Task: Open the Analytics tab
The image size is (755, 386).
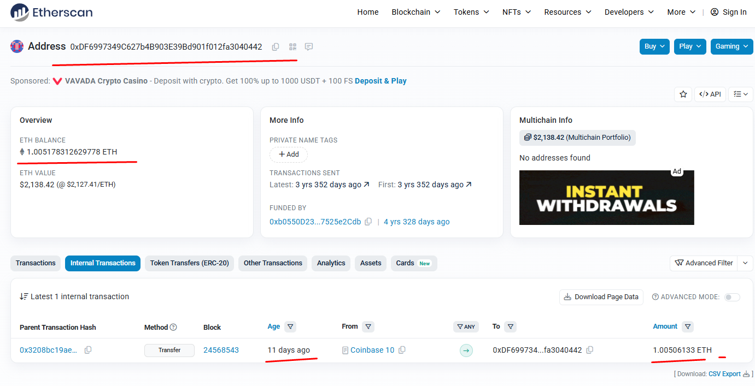Action: coord(331,263)
